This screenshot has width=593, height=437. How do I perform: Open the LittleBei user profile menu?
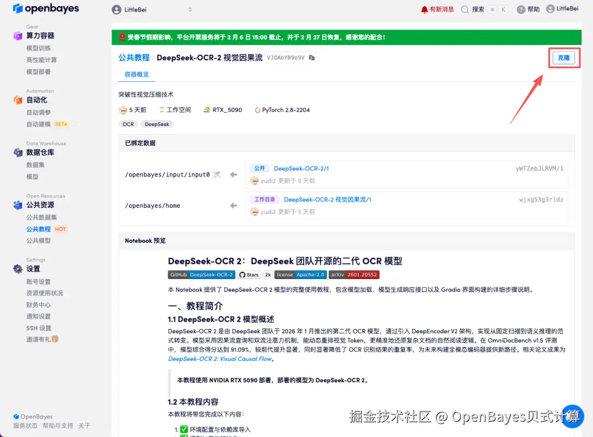coord(562,9)
